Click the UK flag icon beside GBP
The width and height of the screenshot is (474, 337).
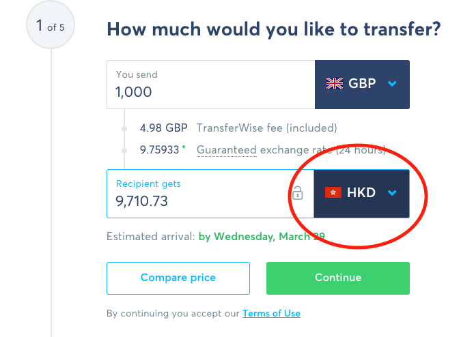click(335, 83)
